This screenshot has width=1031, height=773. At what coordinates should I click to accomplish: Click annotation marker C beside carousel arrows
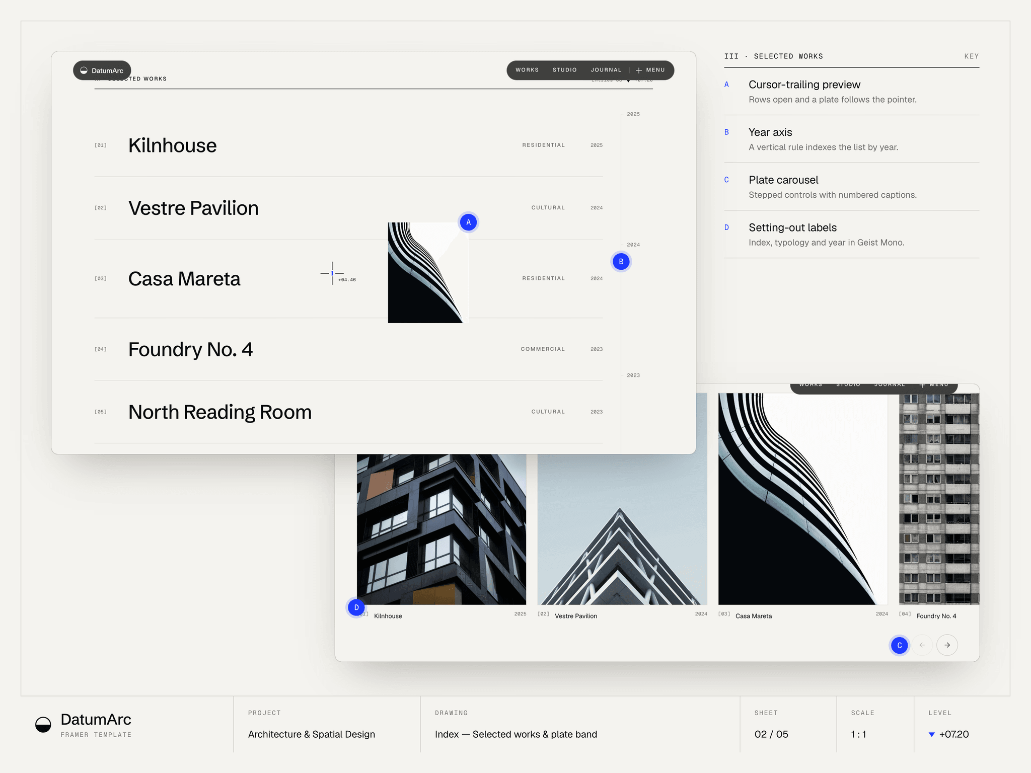[x=899, y=645]
